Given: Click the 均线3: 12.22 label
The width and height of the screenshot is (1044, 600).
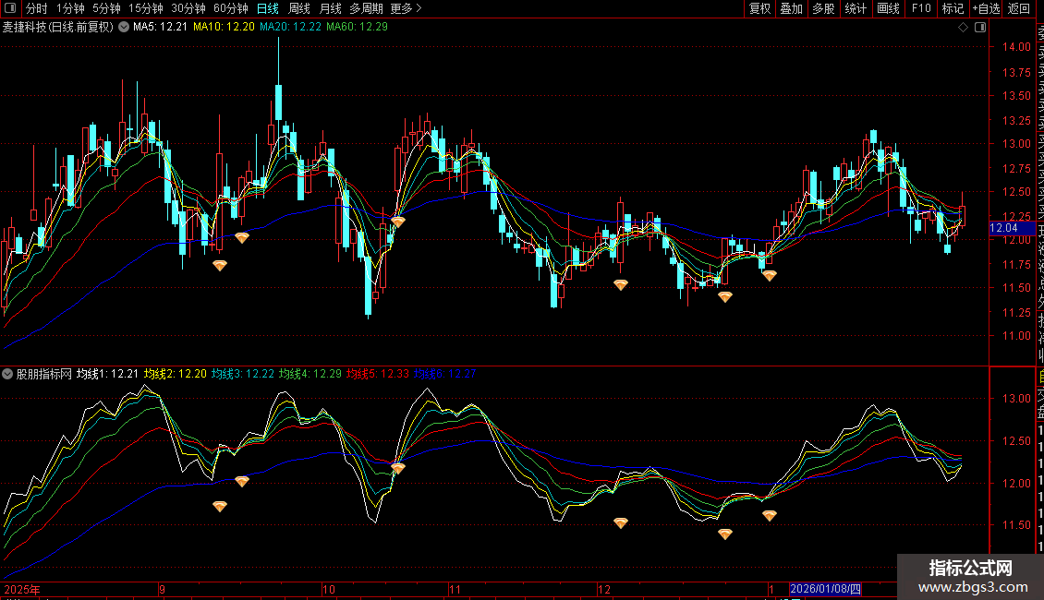Looking at the screenshot, I should [x=243, y=374].
